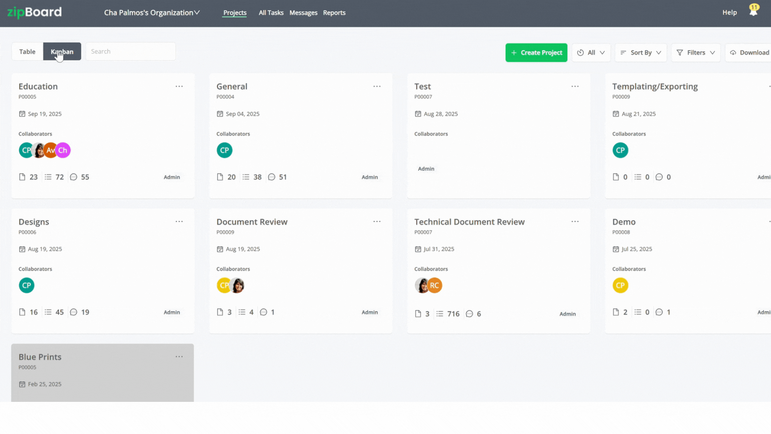Click the Create Project button
The height and width of the screenshot is (434, 771).
click(x=536, y=53)
